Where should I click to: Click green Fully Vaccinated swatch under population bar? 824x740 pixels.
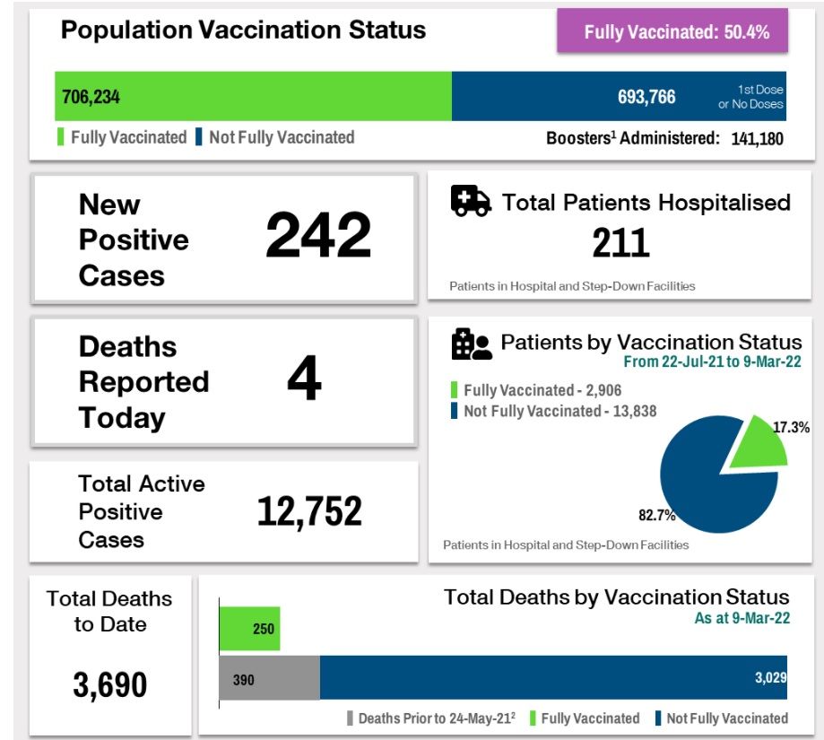coord(61,138)
